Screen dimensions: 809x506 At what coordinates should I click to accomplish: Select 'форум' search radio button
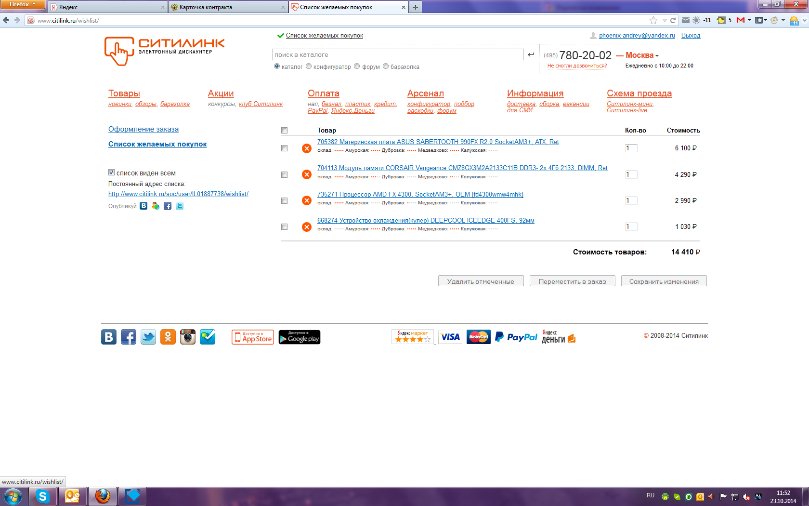[x=357, y=67]
